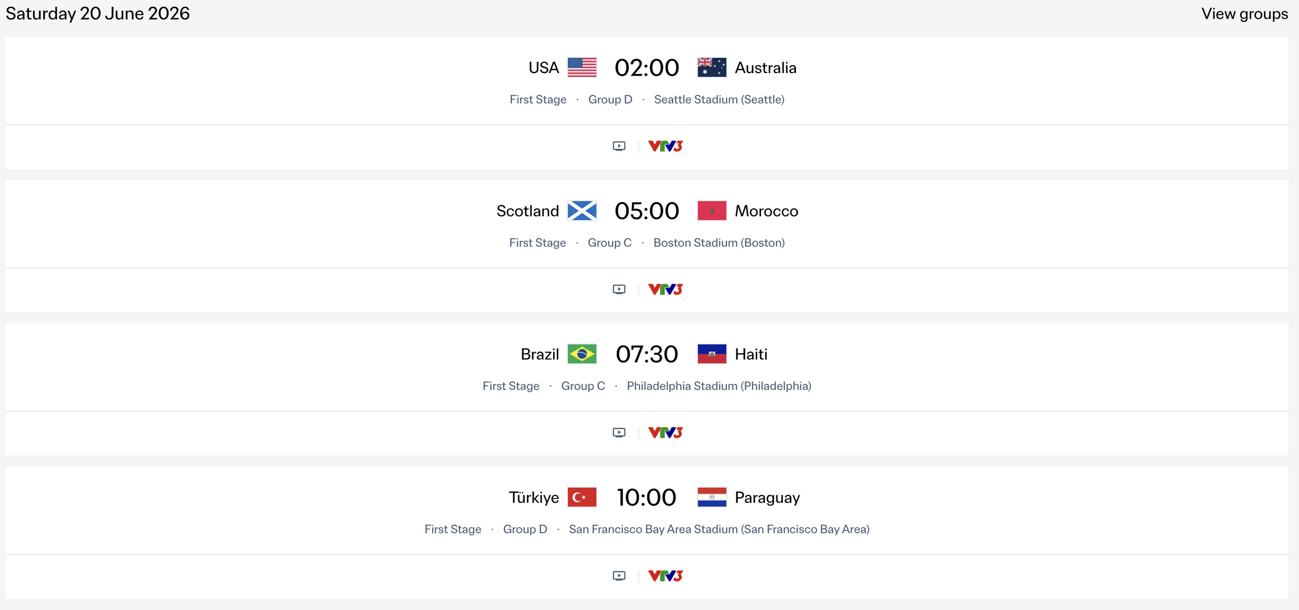The width and height of the screenshot is (1299, 610).
Task: Click the Saturday 20 June 2026 header
Action: (97, 14)
